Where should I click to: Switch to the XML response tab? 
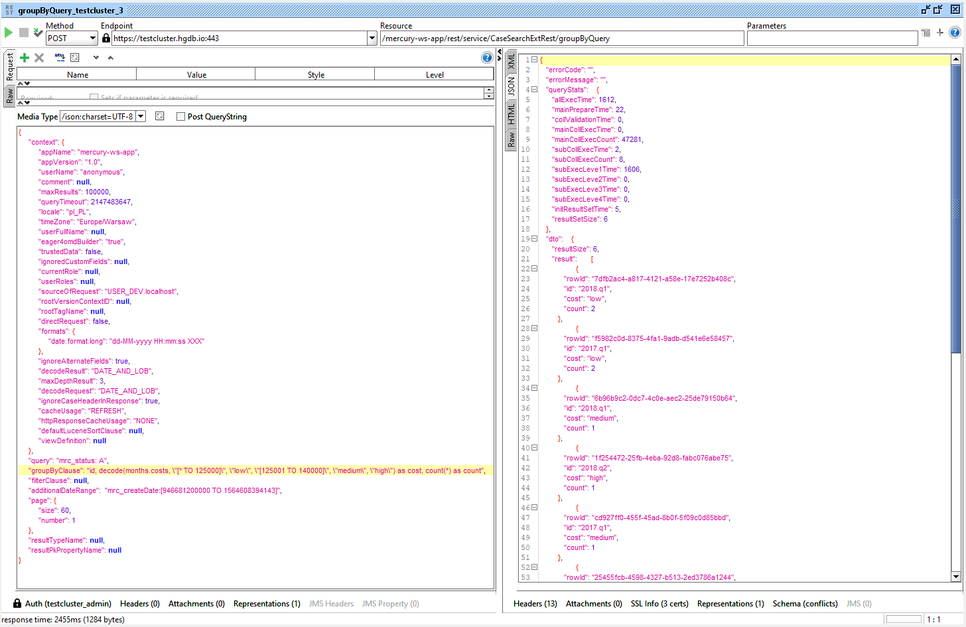point(512,62)
